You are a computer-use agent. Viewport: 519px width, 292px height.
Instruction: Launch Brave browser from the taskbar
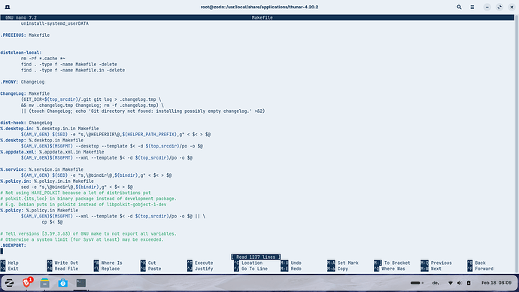click(27, 282)
